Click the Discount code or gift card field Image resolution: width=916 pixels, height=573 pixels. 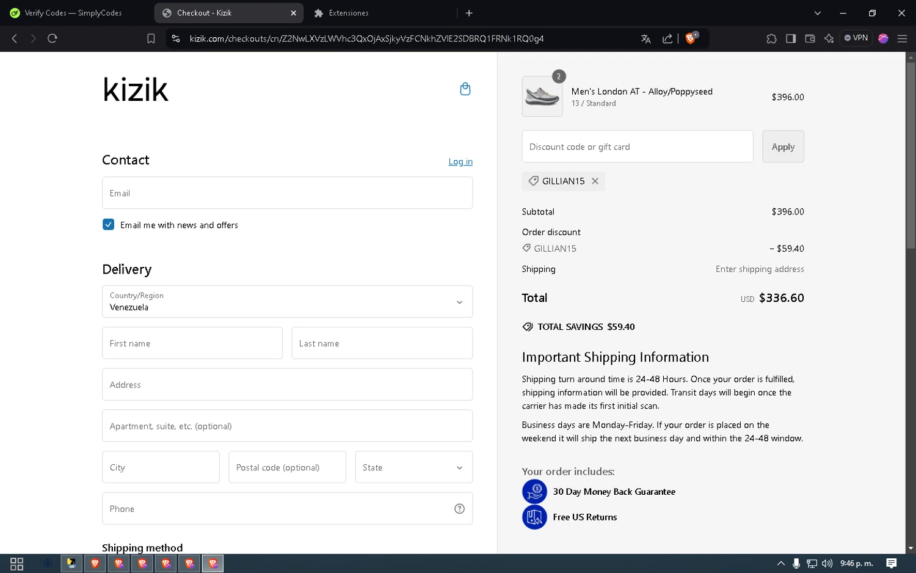[x=638, y=147]
